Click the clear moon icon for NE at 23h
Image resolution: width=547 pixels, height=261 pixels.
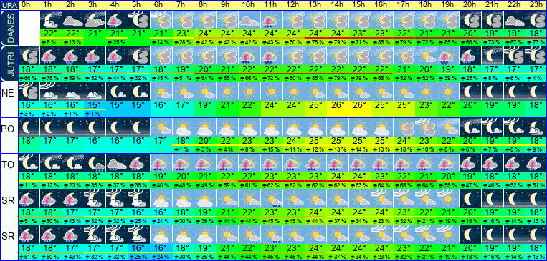point(536,92)
